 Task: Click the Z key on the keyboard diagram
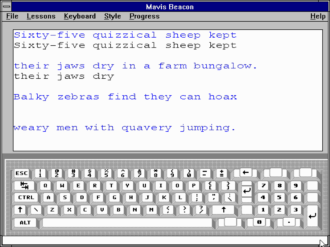pyautogui.click(x=52, y=210)
